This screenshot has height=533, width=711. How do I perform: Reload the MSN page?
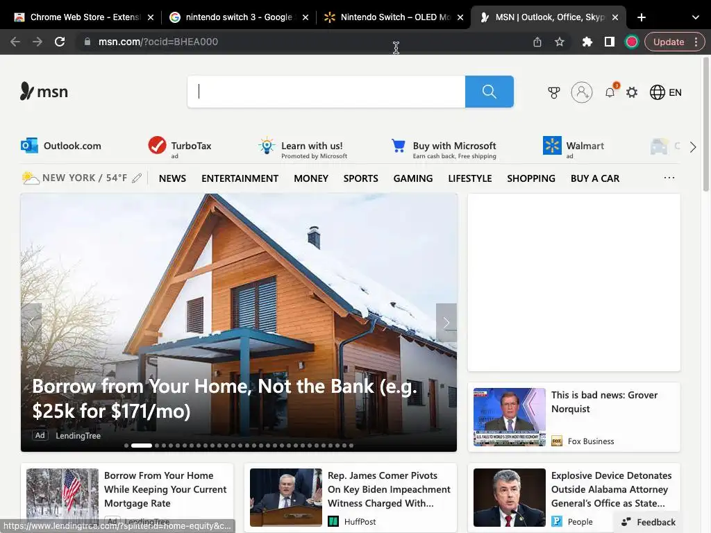pos(60,42)
